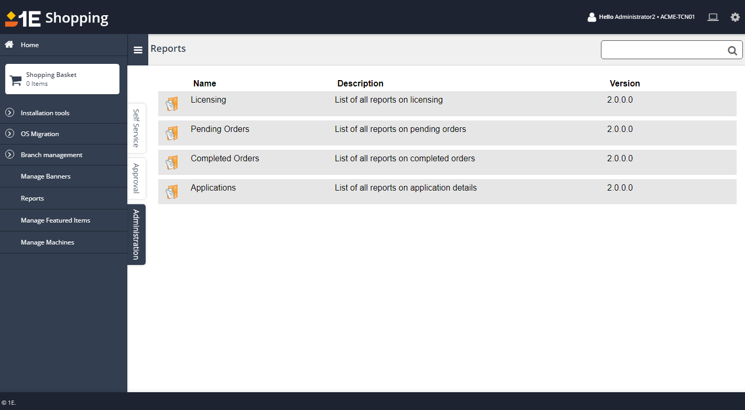The height and width of the screenshot is (410, 745).
Task: Click the Completed Orders report icon
Action: (x=172, y=162)
